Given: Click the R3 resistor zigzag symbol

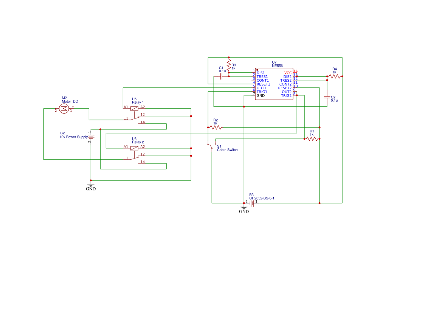Looking at the screenshot, I should (x=229, y=65).
